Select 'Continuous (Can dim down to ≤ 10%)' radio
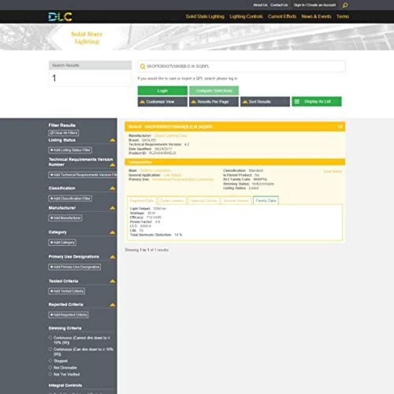This screenshot has height=394, width=394. coord(50,349)
